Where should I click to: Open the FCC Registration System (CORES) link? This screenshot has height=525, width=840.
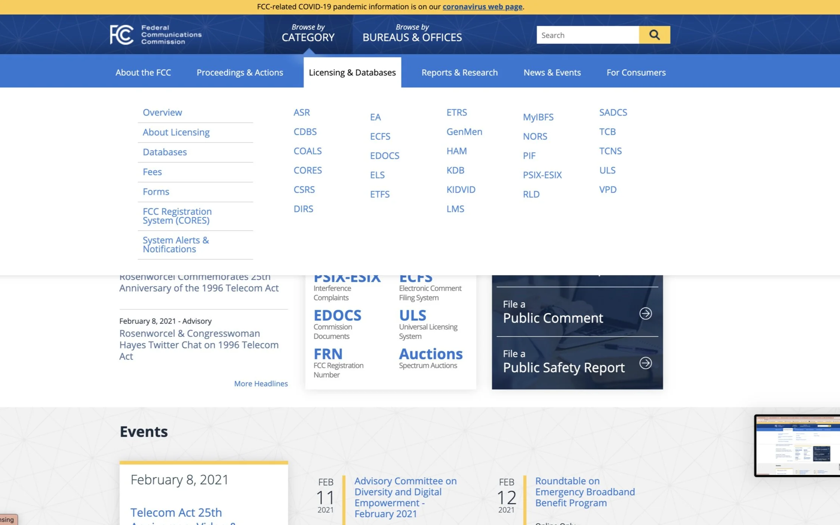(x=177, y=216)
